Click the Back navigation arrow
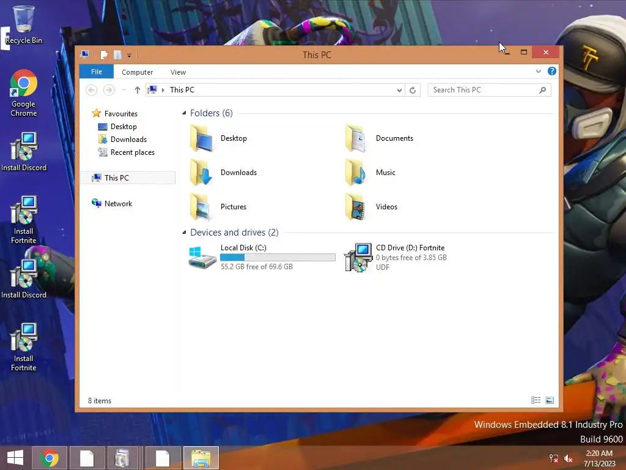This screenshot has height=470, width=626. (x=92, y=90)
